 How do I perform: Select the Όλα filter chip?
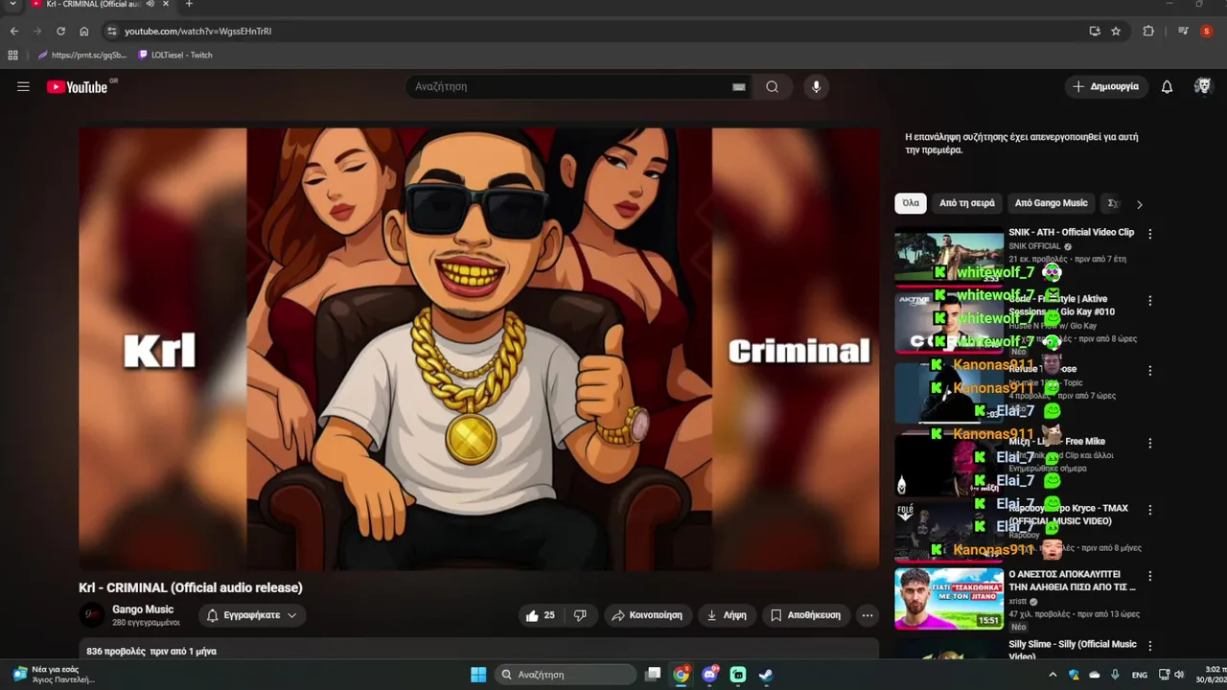(911, 203)
